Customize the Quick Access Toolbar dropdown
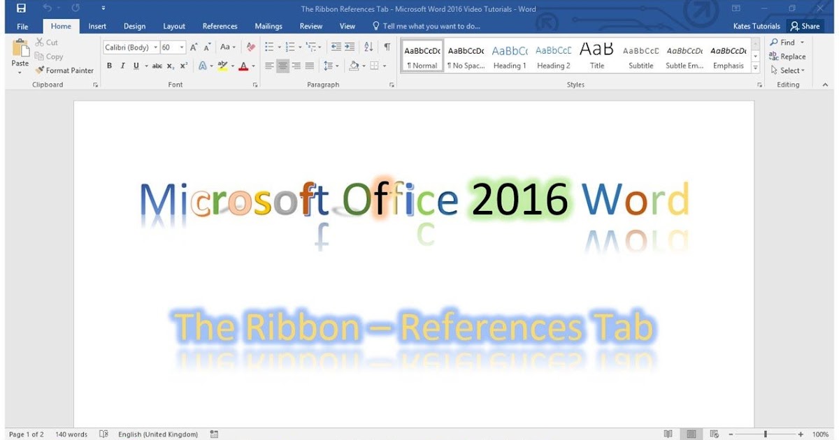Image resolution: width=839 pixels, height=440 pixels. point(103,8)
